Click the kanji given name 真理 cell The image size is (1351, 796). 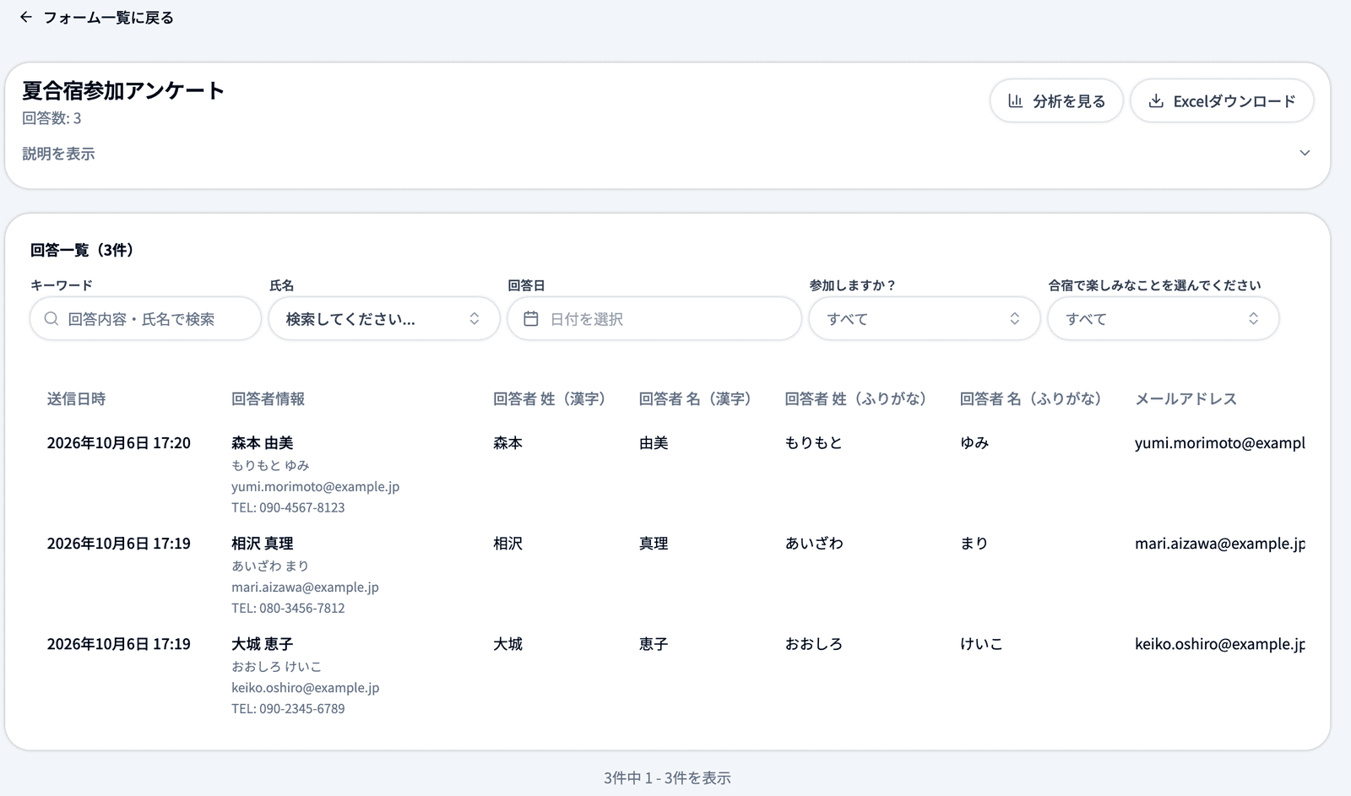(x=654, y=543)
